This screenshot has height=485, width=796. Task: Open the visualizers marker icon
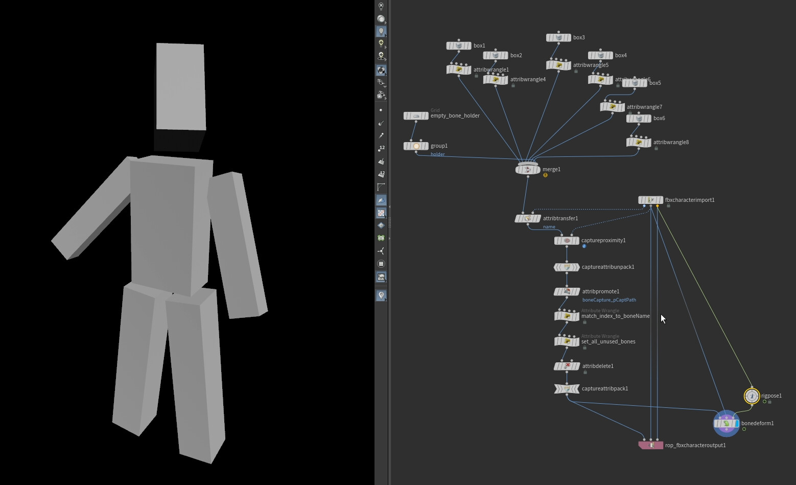coord(381,295)
